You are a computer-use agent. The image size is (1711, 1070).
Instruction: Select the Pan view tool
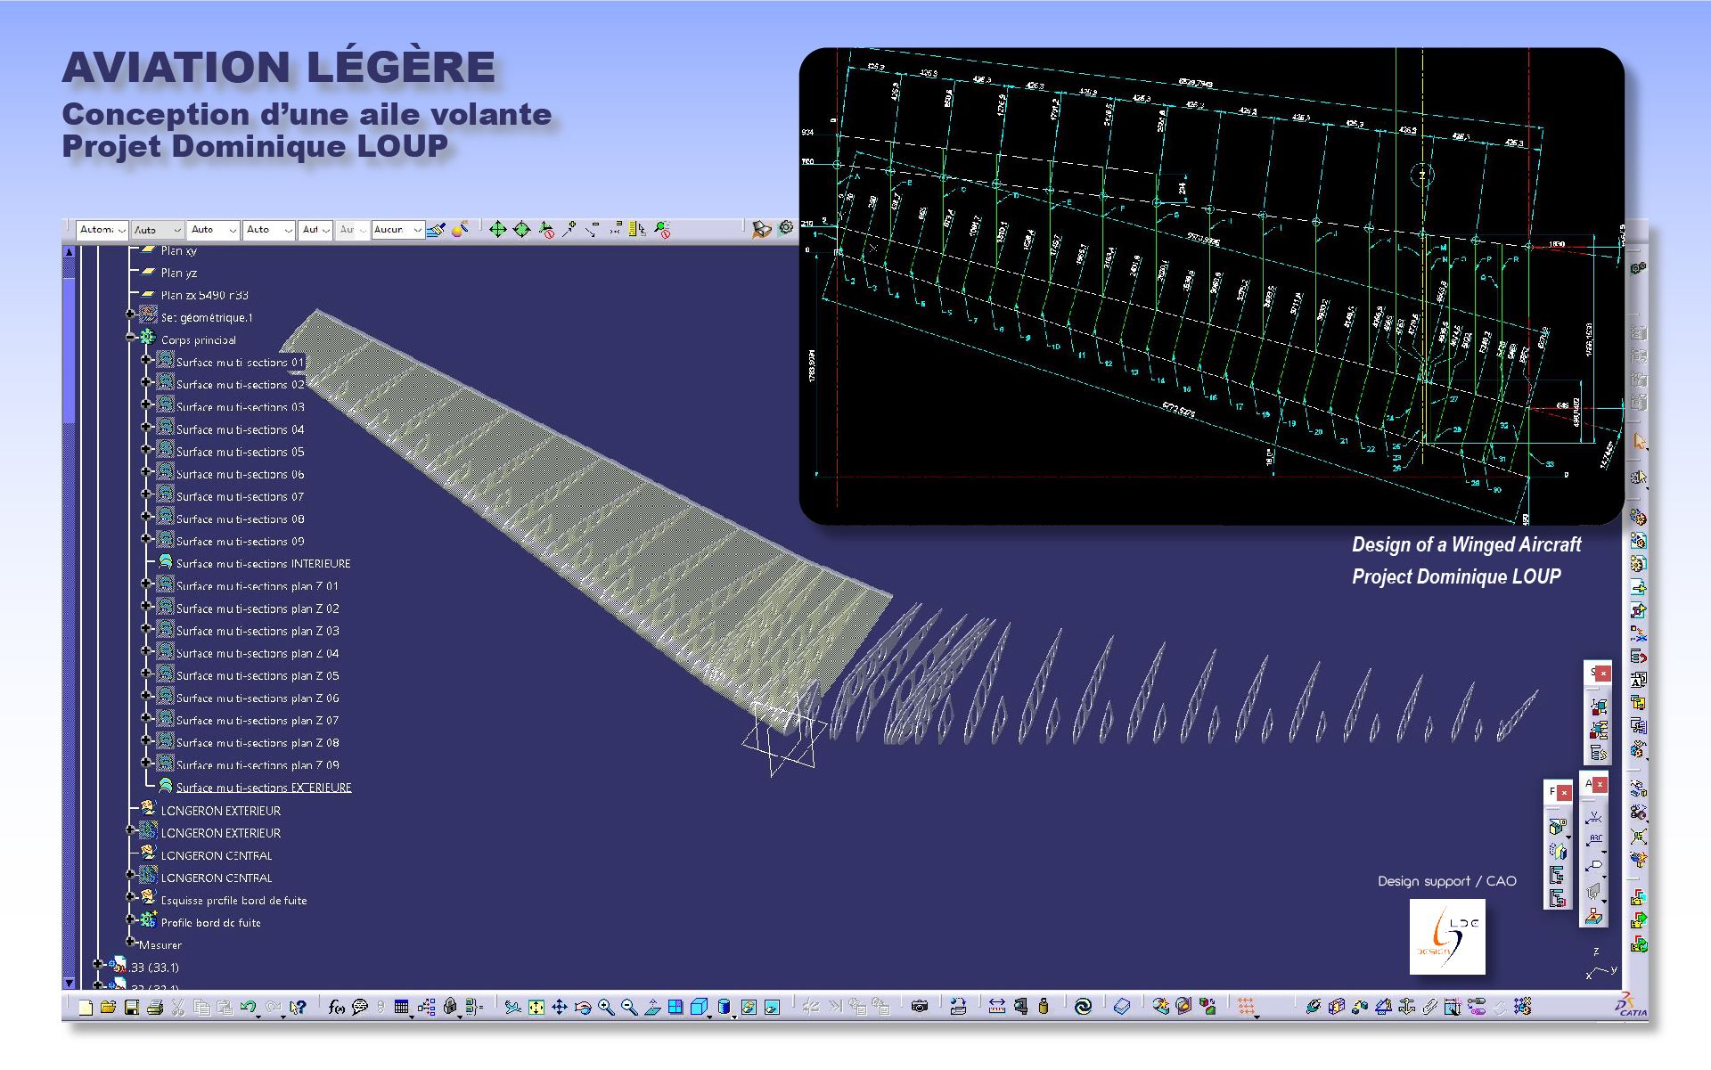tap(560, 1007)
